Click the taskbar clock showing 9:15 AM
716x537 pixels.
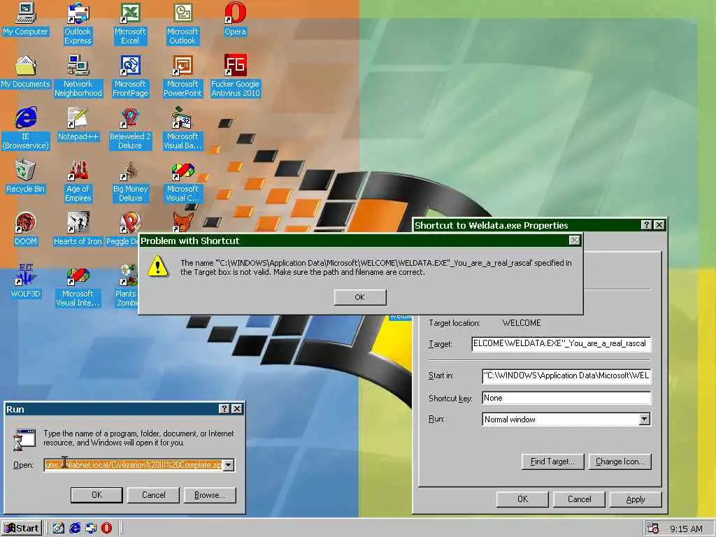pos(686,529)
